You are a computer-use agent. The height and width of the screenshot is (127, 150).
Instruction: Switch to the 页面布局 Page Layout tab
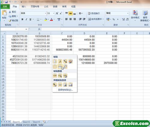pyautogui.click(x=35, y=7)
